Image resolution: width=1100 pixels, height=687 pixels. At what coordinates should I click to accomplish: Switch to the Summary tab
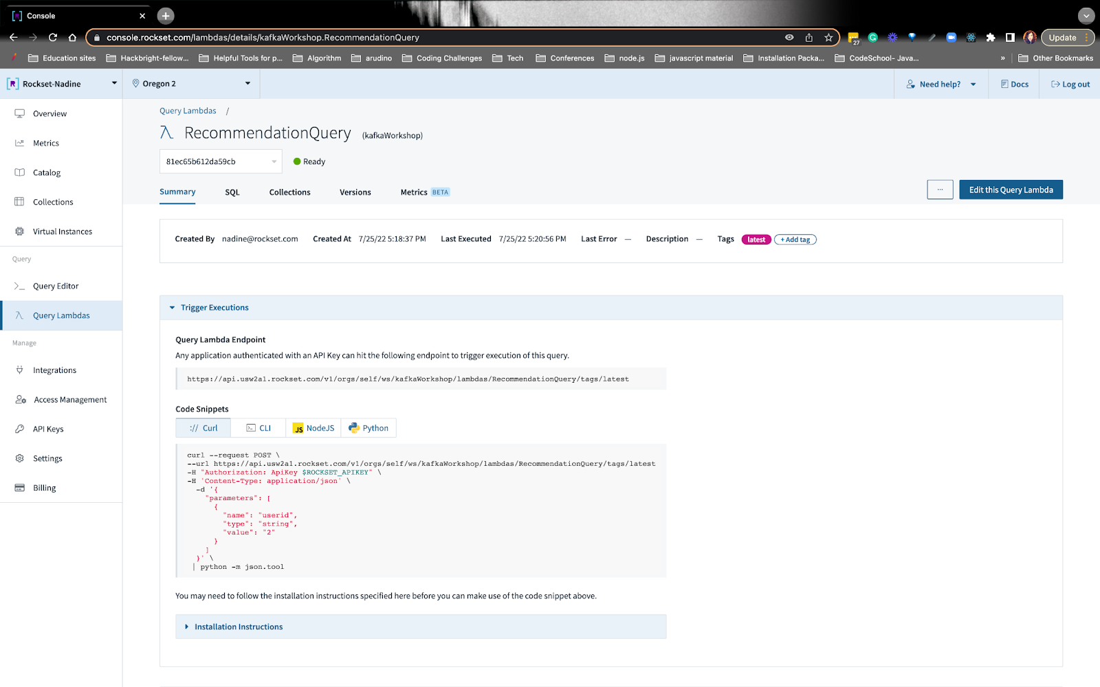coord(177,192)
